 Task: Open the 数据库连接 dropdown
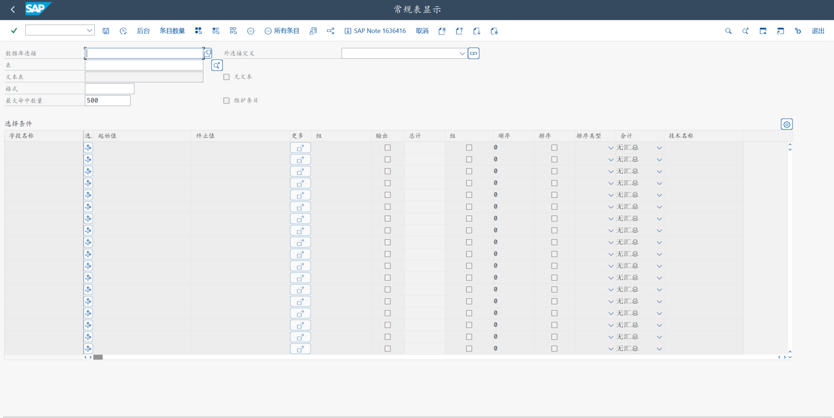208,53
